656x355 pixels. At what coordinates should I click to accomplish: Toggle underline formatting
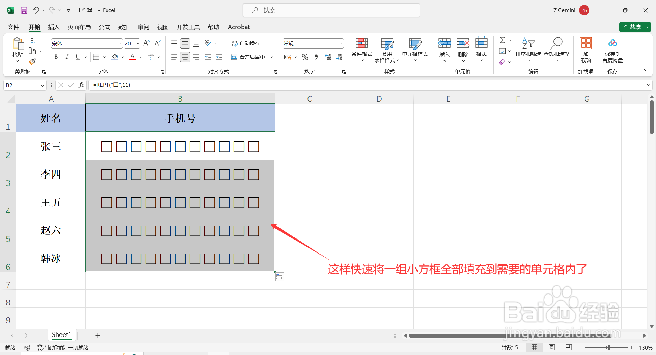tap(78, 57)
